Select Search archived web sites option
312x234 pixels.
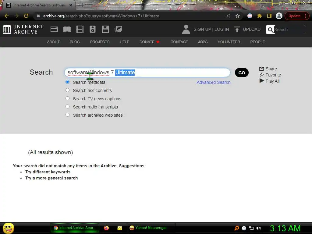tap(67, 115)
